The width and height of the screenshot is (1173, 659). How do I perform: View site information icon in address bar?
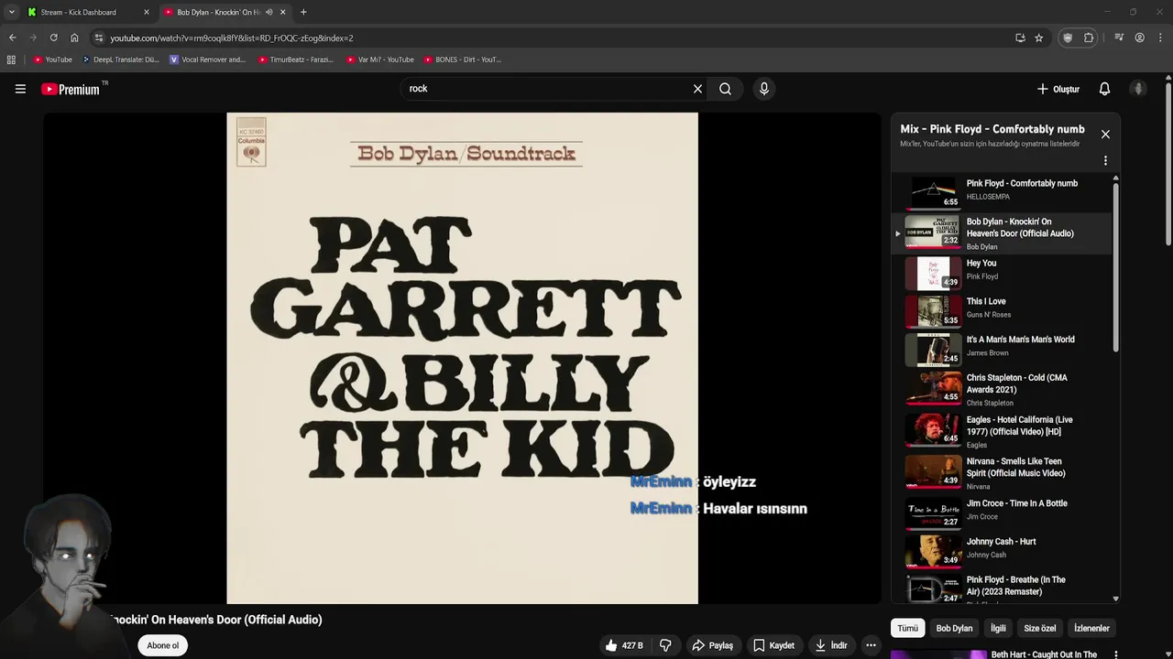click(99, 38)
